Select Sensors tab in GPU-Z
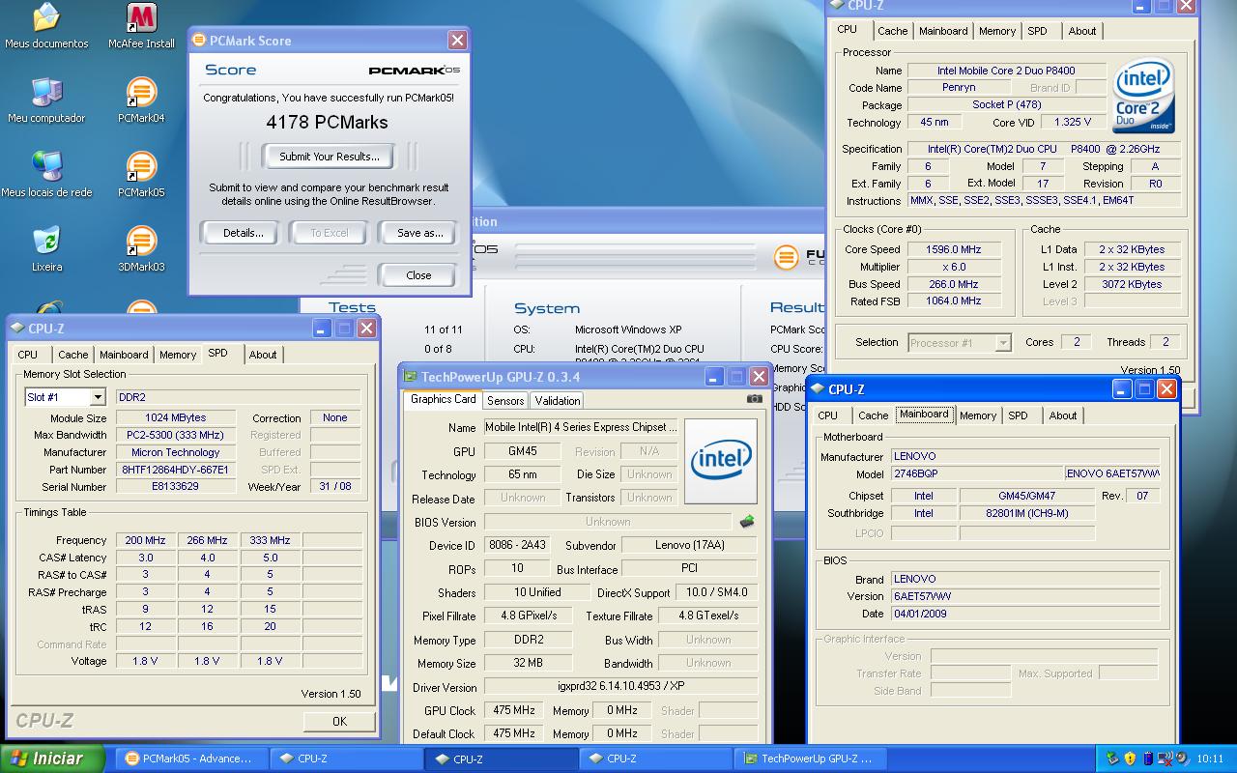 tap(505, 400)
